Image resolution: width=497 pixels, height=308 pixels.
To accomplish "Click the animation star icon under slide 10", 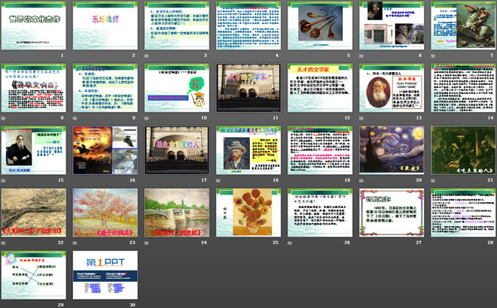I will 146,118.
